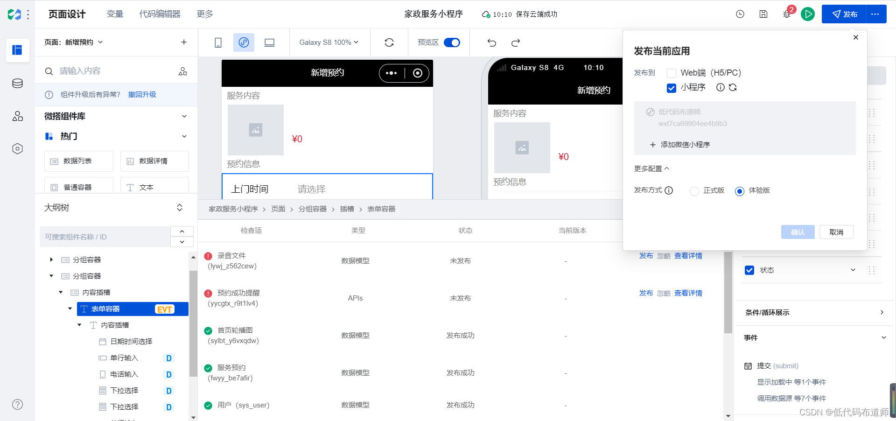896x421 pixels.
Task: Click the check list vertical scrollbar
Action: coord(728,293)
